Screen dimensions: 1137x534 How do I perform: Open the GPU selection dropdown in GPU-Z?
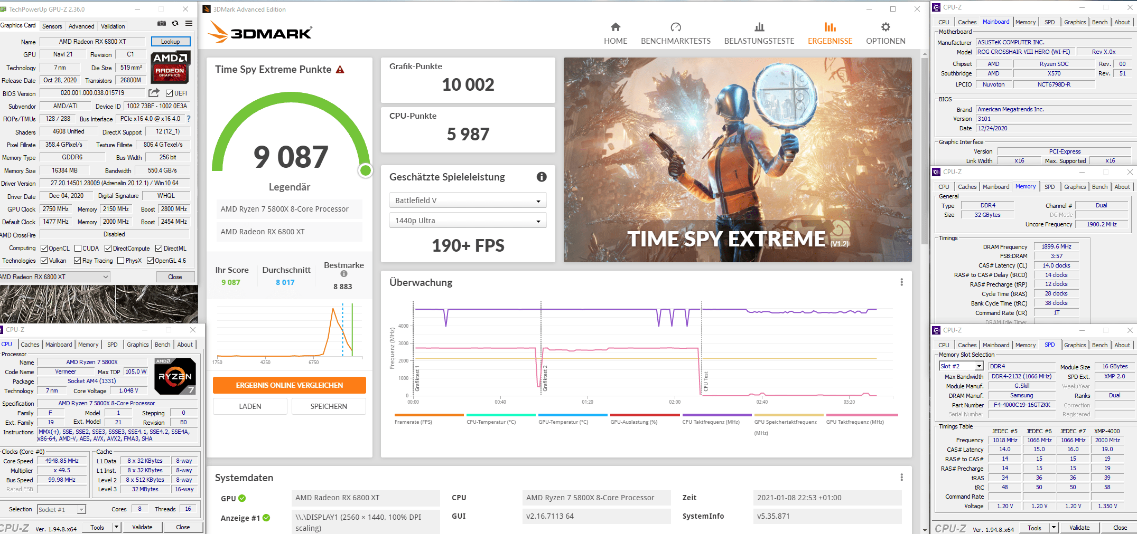tap(55, 277)
